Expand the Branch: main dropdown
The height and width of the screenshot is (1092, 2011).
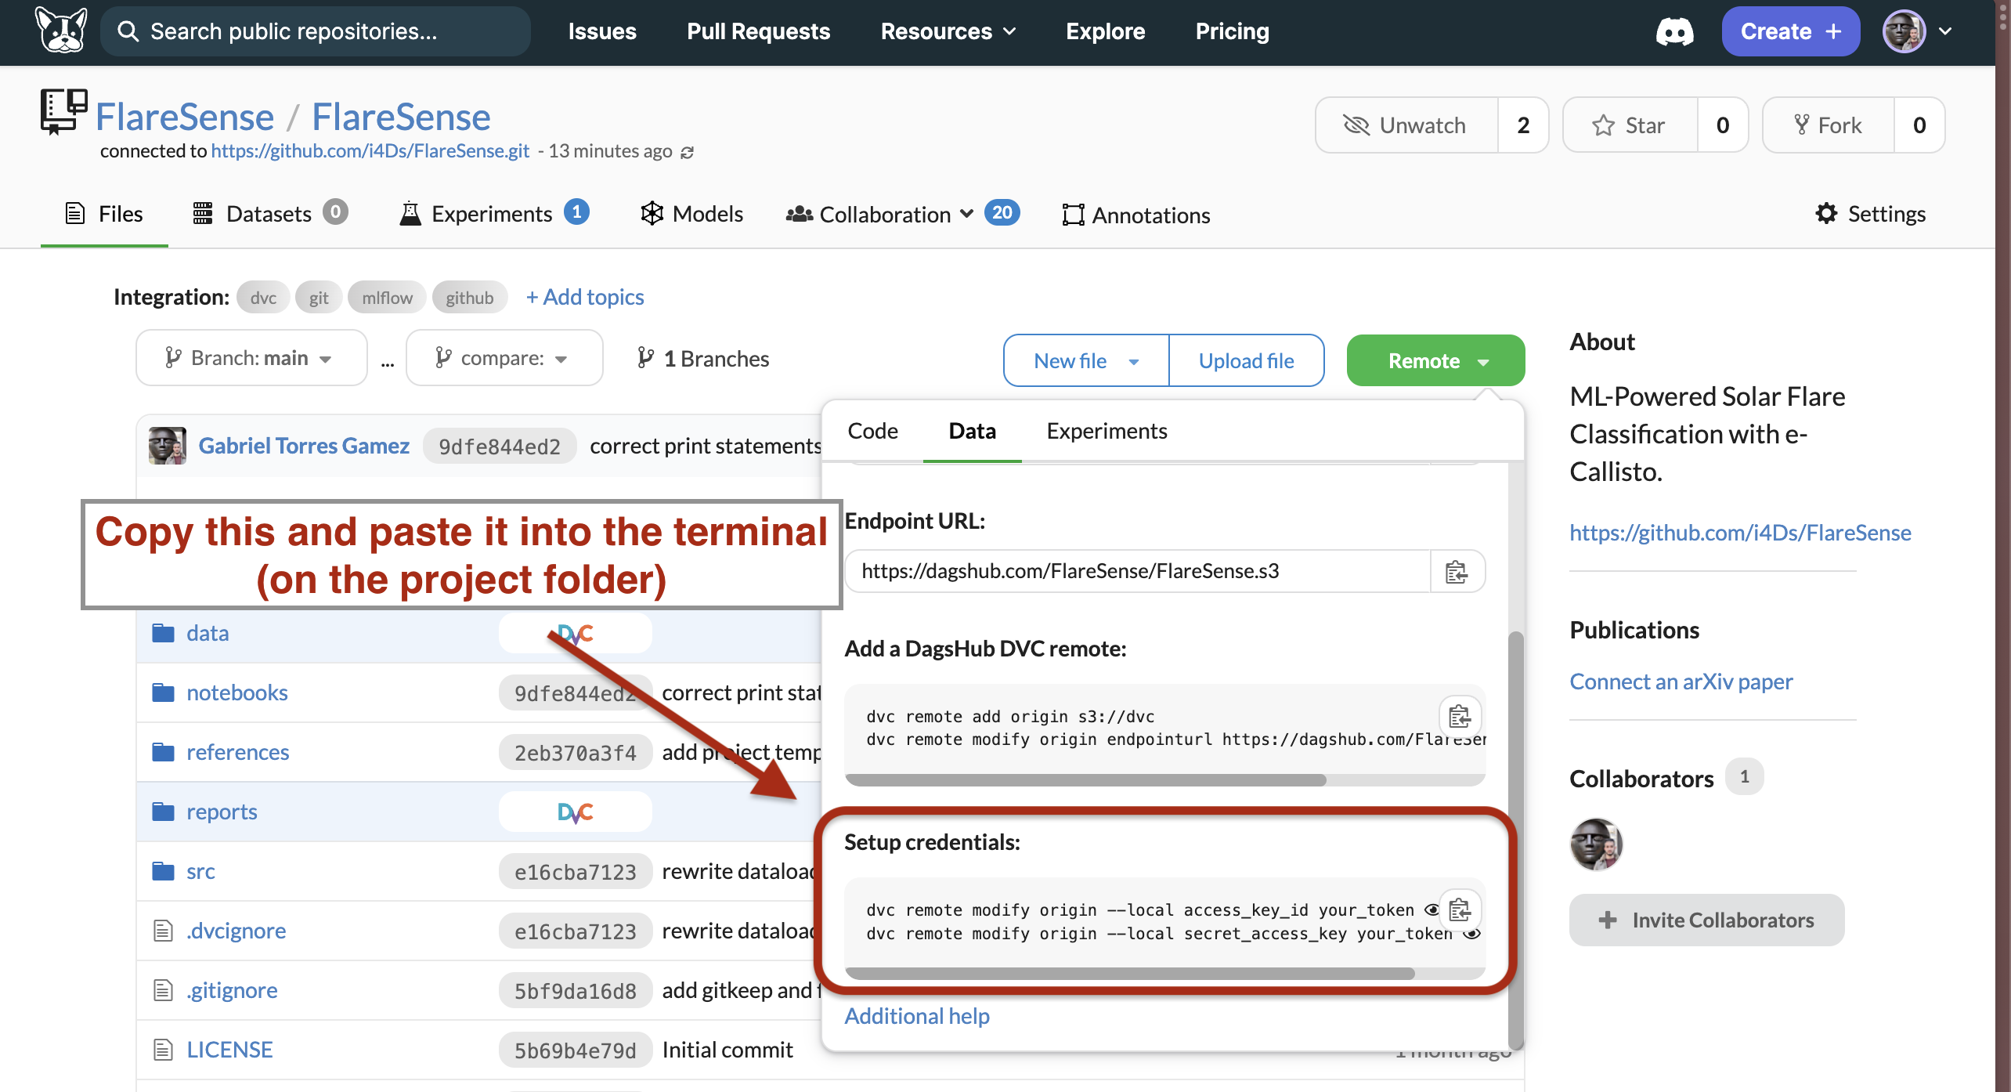pyautogui.click(x=251, y=359)
